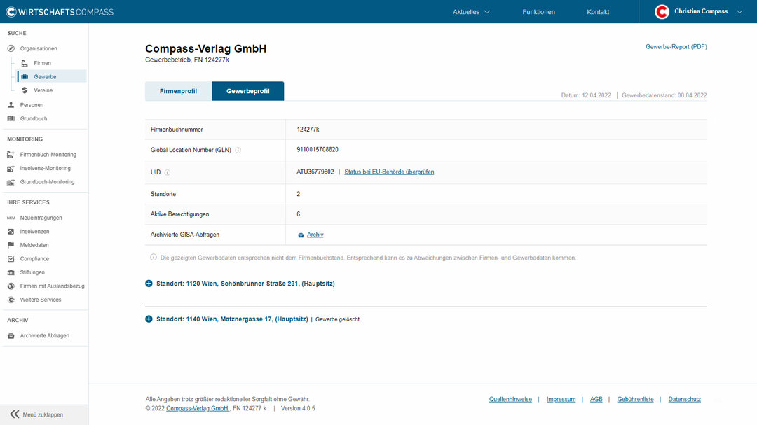This screenshot has height=425, width=757.
Task: Open Neueintragungen service
Action: (x=41, y=218)
